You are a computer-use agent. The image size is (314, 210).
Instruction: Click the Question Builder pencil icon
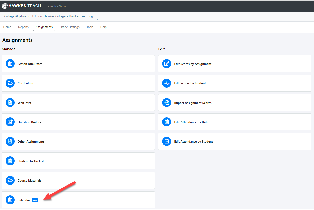pos(10,122)
